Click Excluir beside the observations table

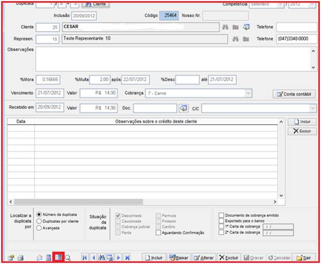(302, 131)
